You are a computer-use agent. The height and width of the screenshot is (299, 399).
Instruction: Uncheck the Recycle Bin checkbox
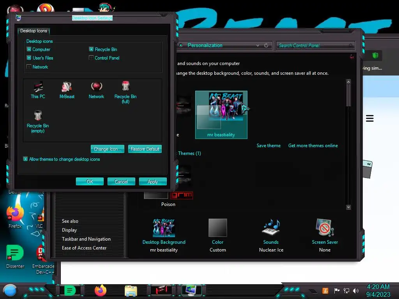pyautogui.click(x=91, y=49)
